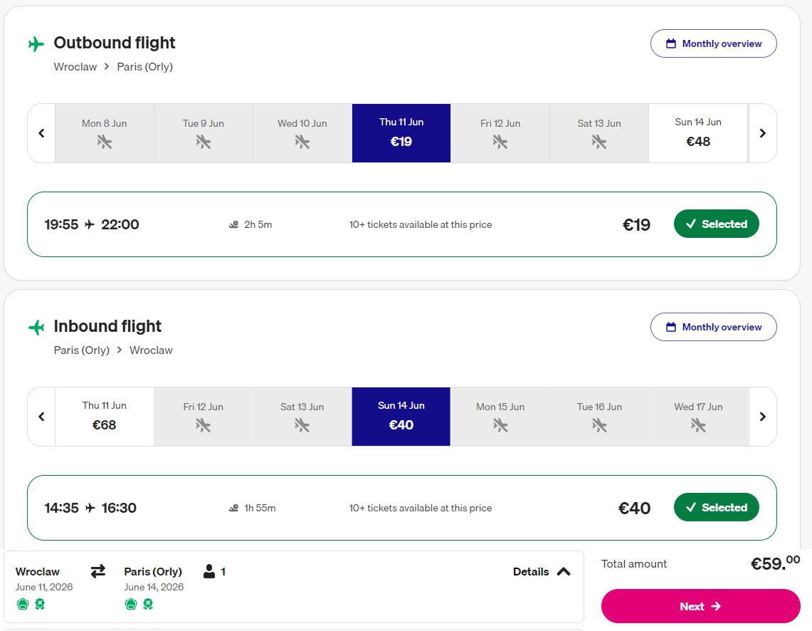Click the swap arrows icon beside Wroclaw
The width and height of the screenshot is (812, 631).
98,571
